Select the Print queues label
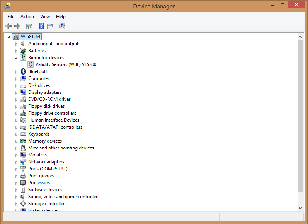The image size is (308, 224). click(x=41, y=176)
